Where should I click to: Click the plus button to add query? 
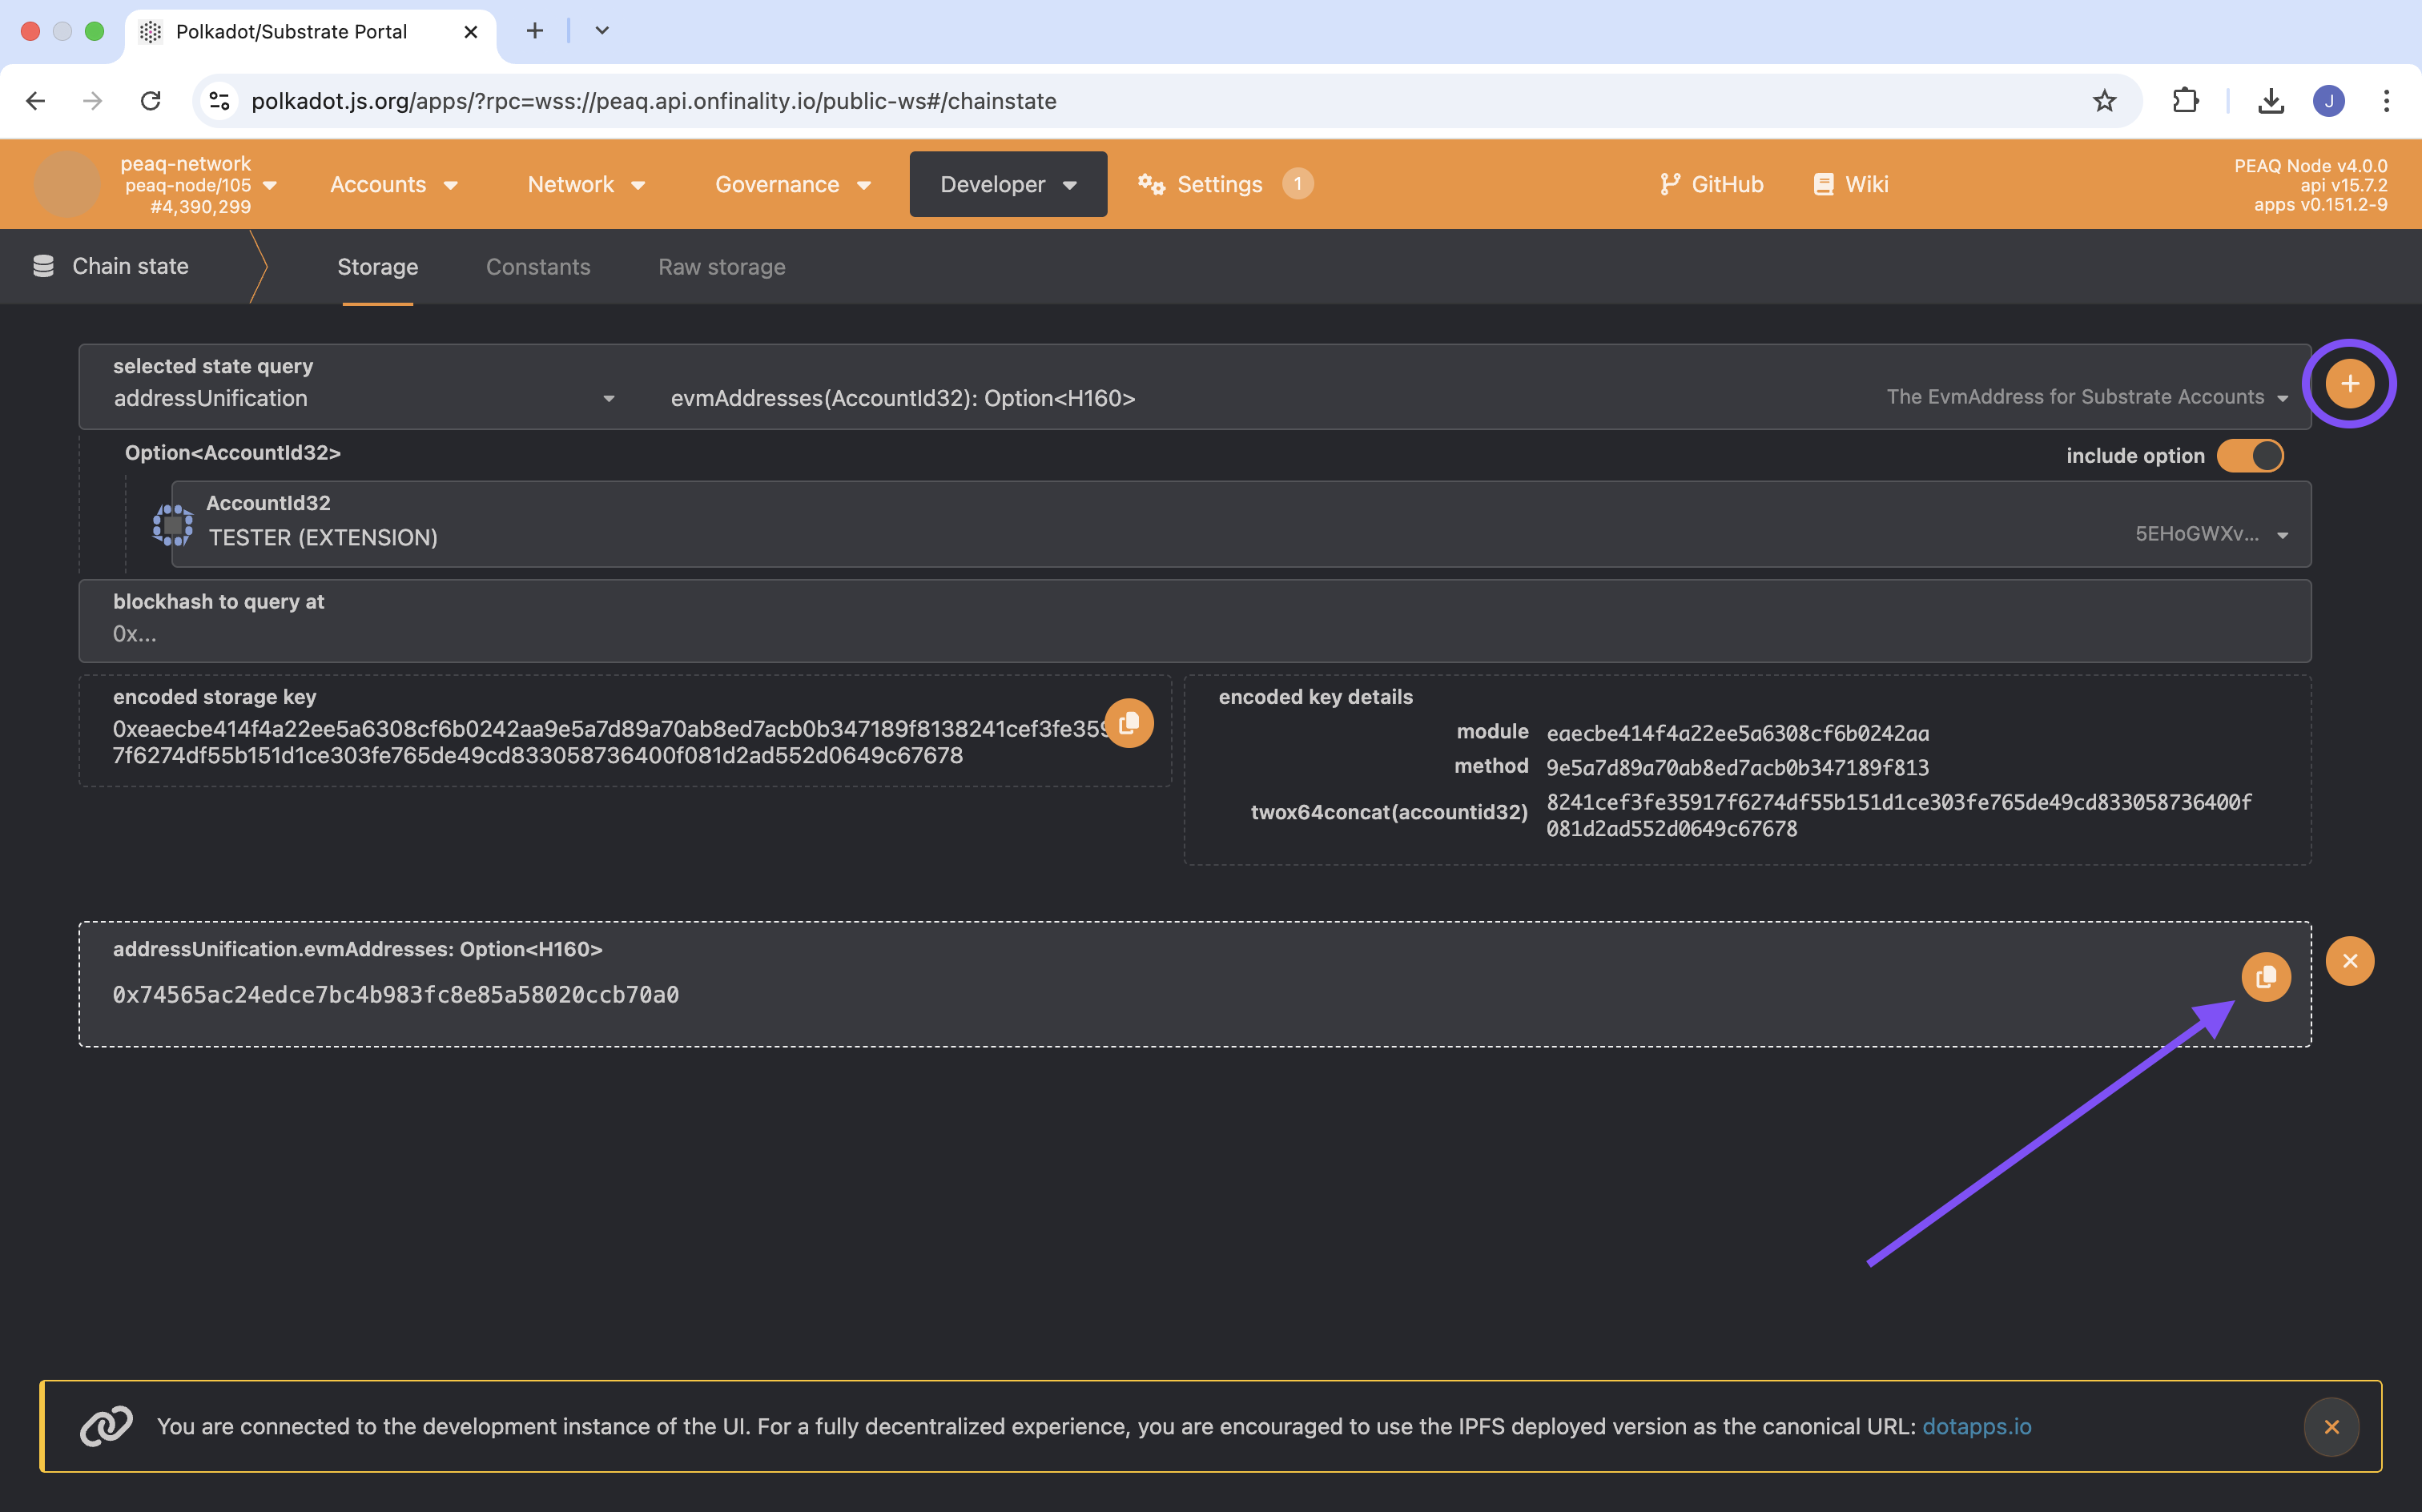[2349, 384]
